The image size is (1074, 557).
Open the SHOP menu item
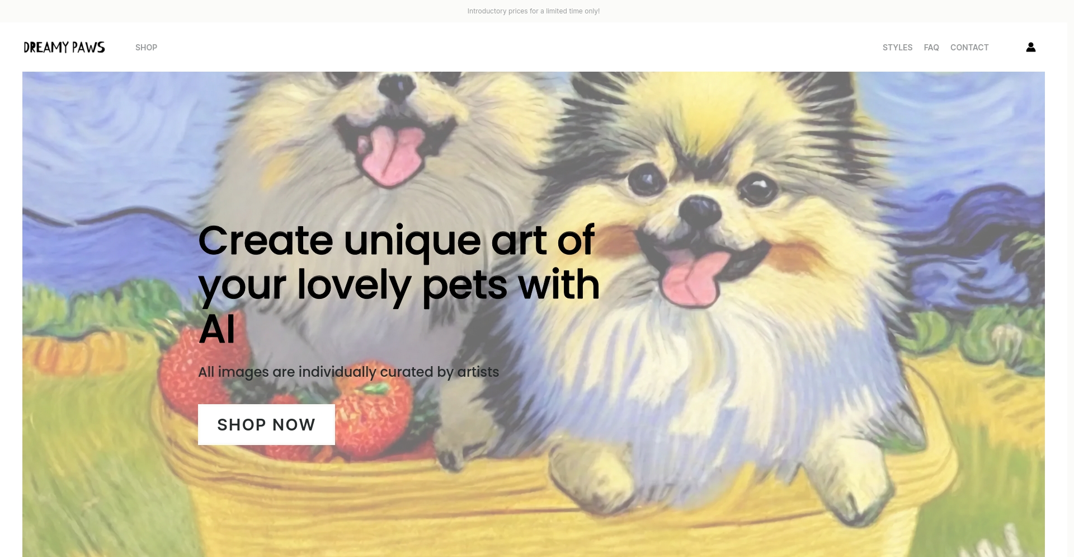(x=146, y=48)
